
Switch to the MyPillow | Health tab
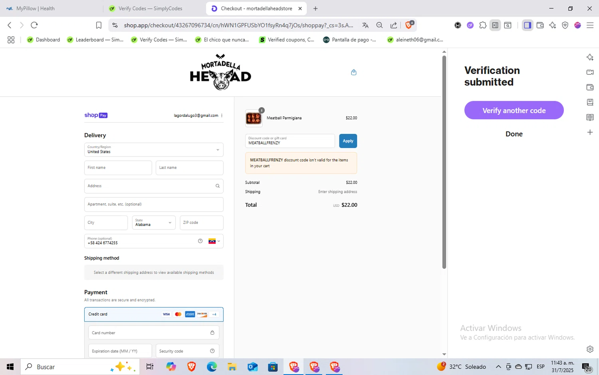(52, 8)
